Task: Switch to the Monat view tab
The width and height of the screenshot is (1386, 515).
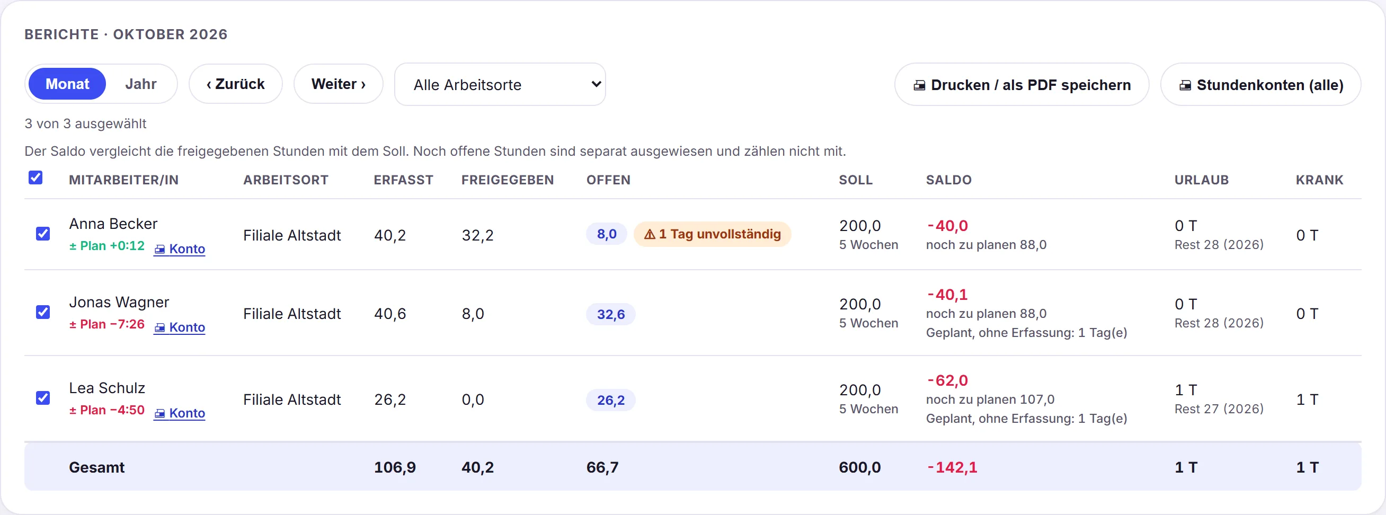Action: pos(67,84)
